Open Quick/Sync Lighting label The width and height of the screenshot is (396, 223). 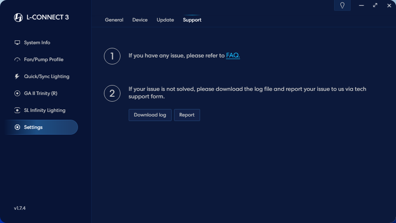pyautogui.click(x=47, y=76)
